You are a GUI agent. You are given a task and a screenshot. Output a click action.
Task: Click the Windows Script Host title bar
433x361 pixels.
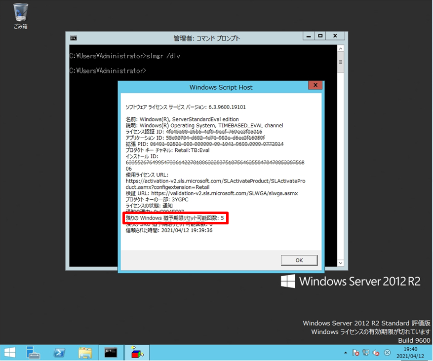(x=221, y=87)
